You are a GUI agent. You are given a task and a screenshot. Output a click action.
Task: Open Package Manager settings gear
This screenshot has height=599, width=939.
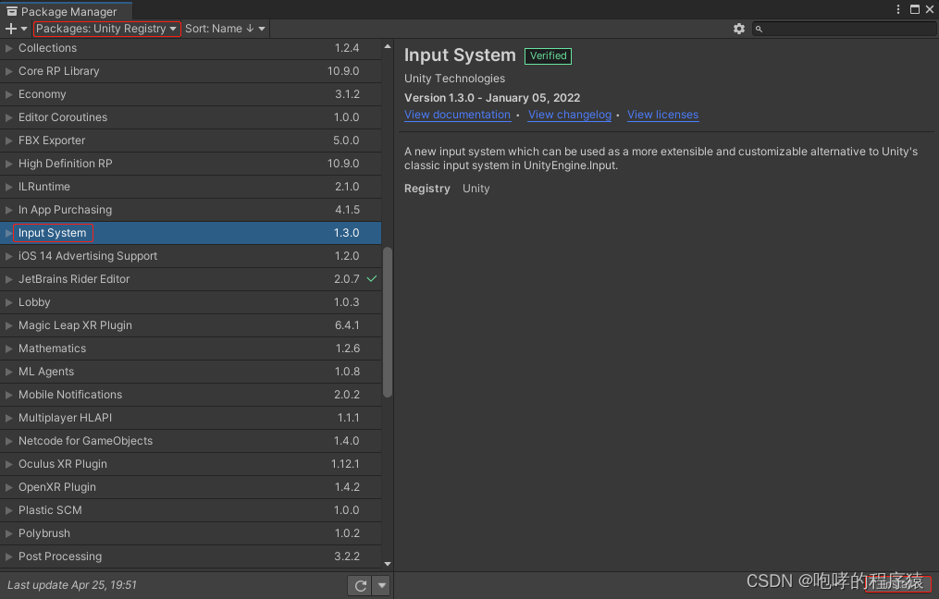point(739,29)
